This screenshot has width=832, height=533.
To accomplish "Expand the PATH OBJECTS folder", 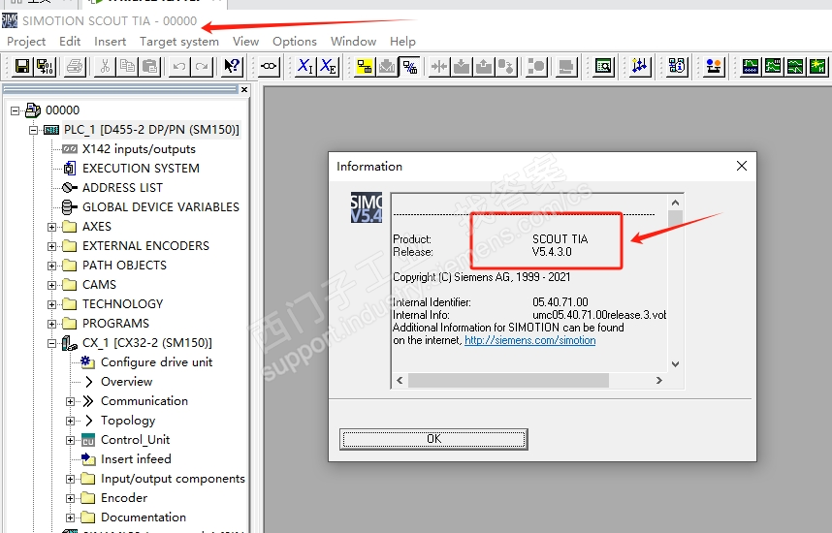I will 51,266.
